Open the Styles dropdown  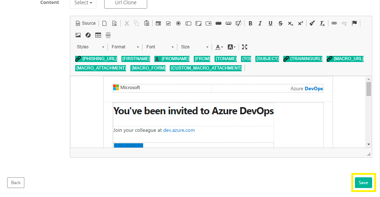coord(90,47)
